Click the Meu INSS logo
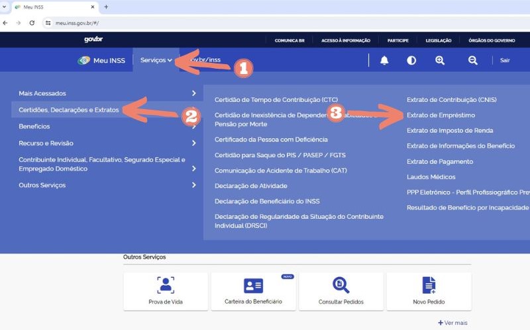 [101, 60]
